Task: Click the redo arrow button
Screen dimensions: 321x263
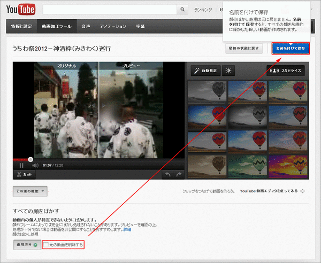Action: click(x=179, y=174)
